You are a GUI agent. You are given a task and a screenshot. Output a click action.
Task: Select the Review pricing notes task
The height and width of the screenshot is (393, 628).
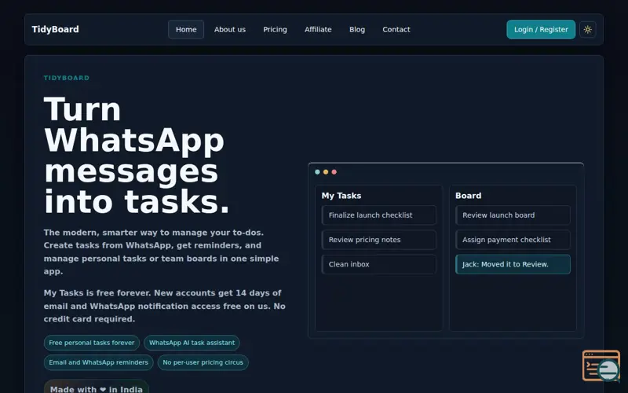click(379, 240)
